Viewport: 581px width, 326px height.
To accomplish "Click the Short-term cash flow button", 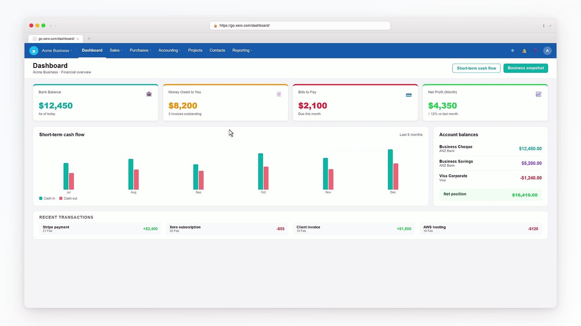I will click(x=476, y=68).
